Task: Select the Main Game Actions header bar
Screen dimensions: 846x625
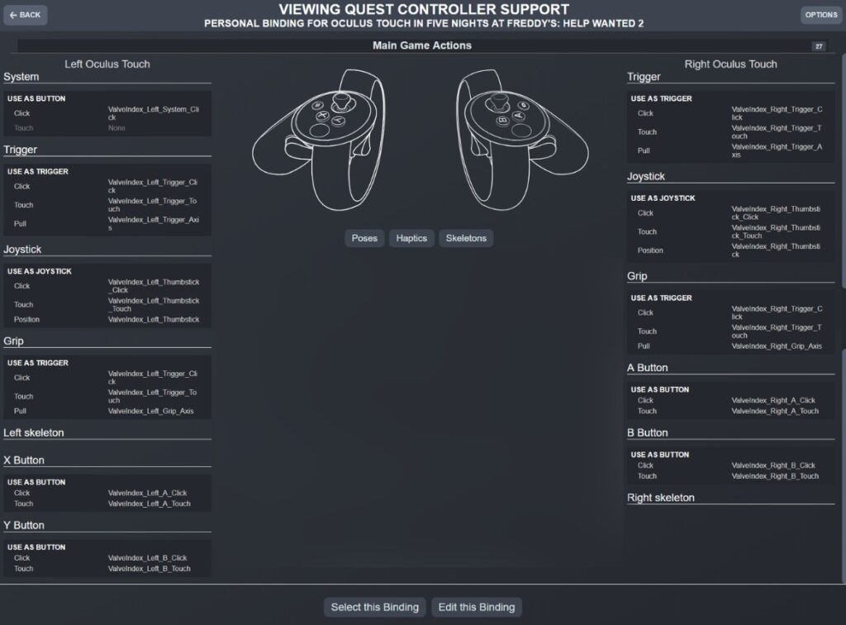Action: tap(422, 45)
